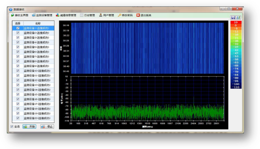260x149 pixels.
Task: Select row 监测设备8 (连接成功)
Action: pyautogui.click(x=33, y=61)
